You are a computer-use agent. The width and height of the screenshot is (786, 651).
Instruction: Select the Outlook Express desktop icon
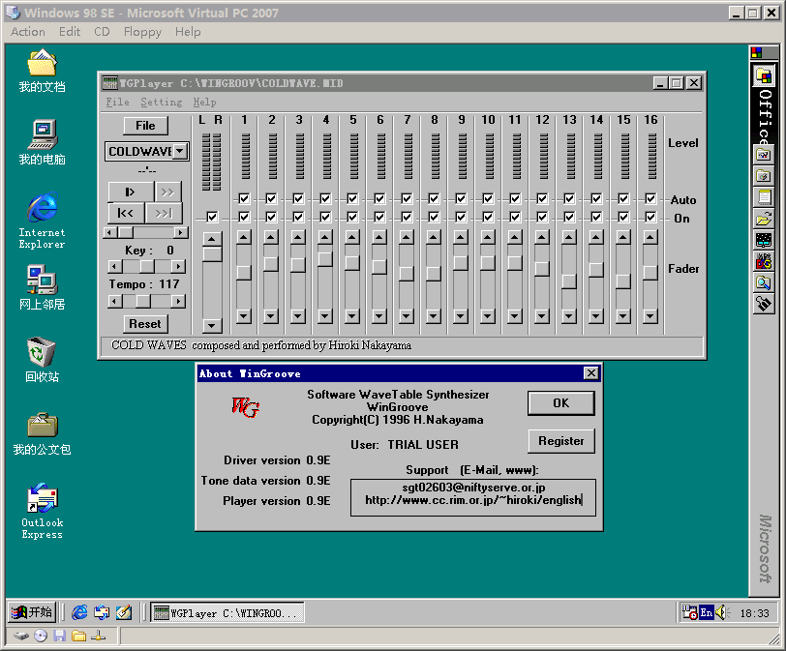(x=43, y=512)
